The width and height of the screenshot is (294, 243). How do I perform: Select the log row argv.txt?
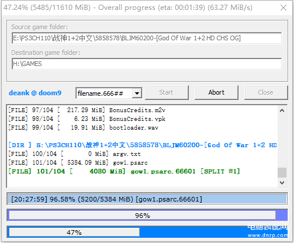tap(74, 154)
